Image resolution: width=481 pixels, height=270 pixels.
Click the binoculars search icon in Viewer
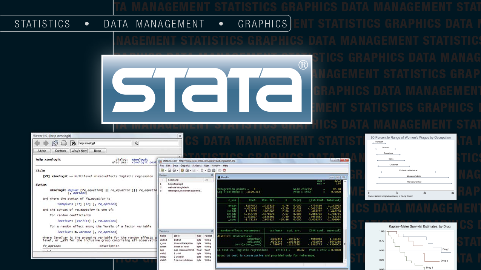[73, 143]
